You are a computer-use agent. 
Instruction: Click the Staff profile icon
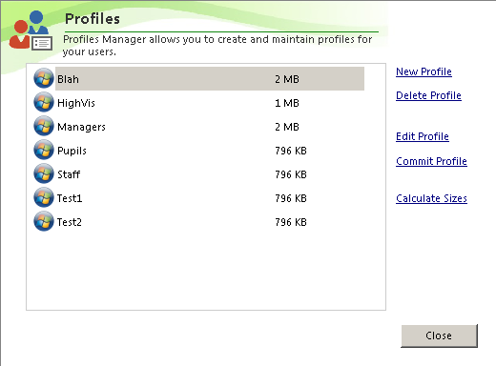point(44,173)
